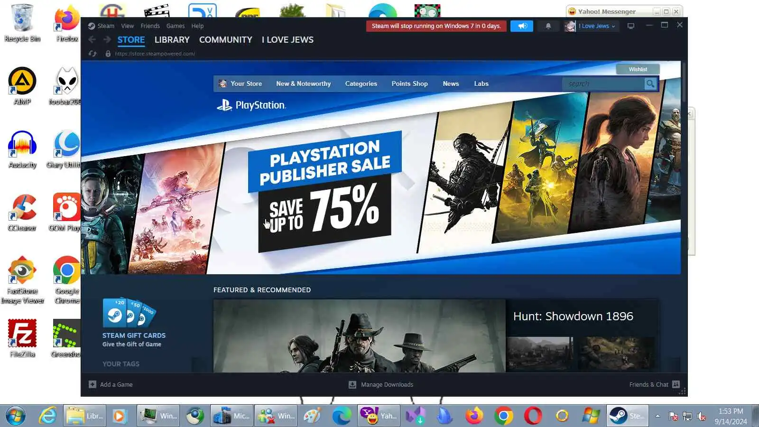Open the Hunt: Showdown featured capsule image

[359, 336]
